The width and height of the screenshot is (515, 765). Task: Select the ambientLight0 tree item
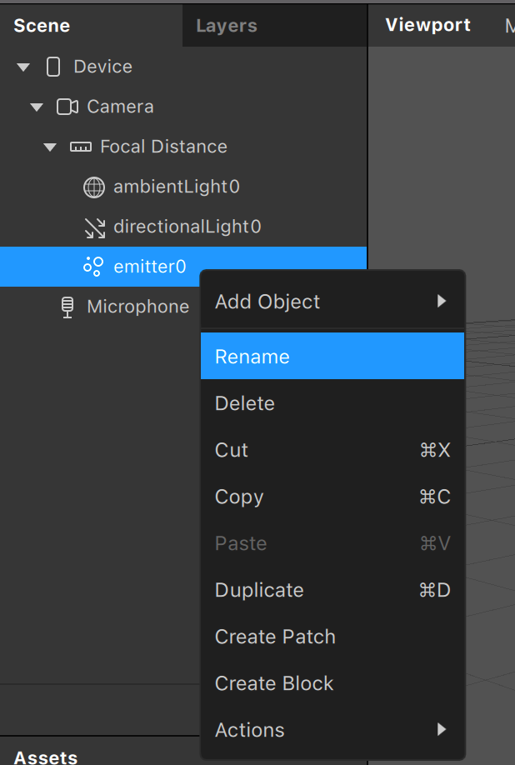[x=177, y=187]
